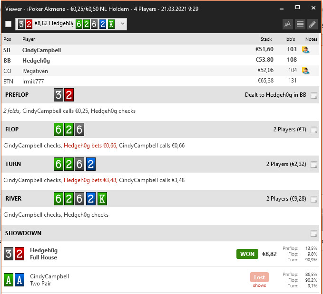Click the blue 2 turn card

(x=91, y=164)
